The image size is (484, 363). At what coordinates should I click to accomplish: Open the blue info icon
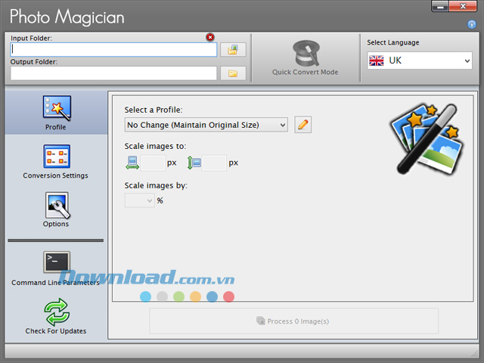click(472, 24)
